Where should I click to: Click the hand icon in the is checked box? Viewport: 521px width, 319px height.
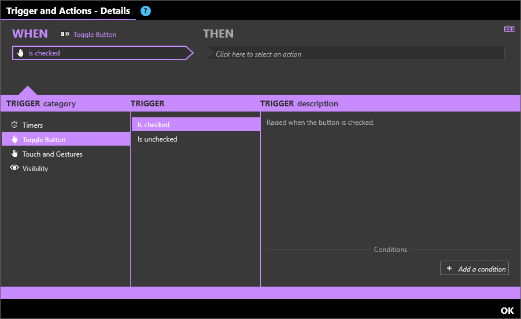point(21,53)
